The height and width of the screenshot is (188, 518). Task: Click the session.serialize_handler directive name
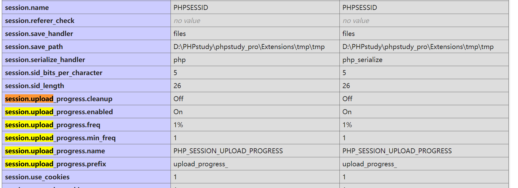45,60
